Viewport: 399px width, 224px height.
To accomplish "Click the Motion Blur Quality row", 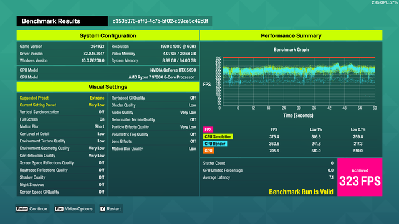I will point(154,149).
